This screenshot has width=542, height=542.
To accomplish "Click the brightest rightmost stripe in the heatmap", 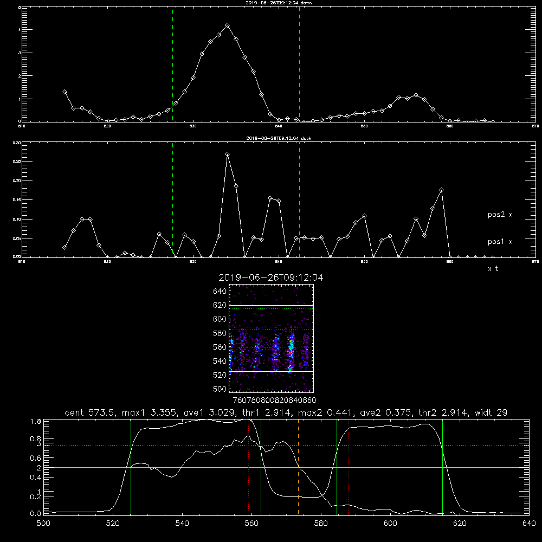I will tap(291, 352).
